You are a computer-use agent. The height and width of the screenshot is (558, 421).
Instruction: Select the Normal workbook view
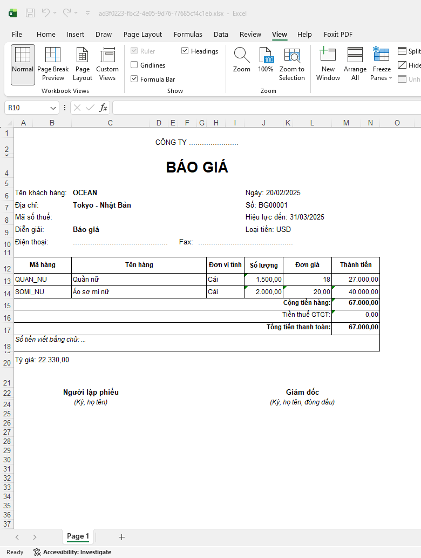pos(23,65)
